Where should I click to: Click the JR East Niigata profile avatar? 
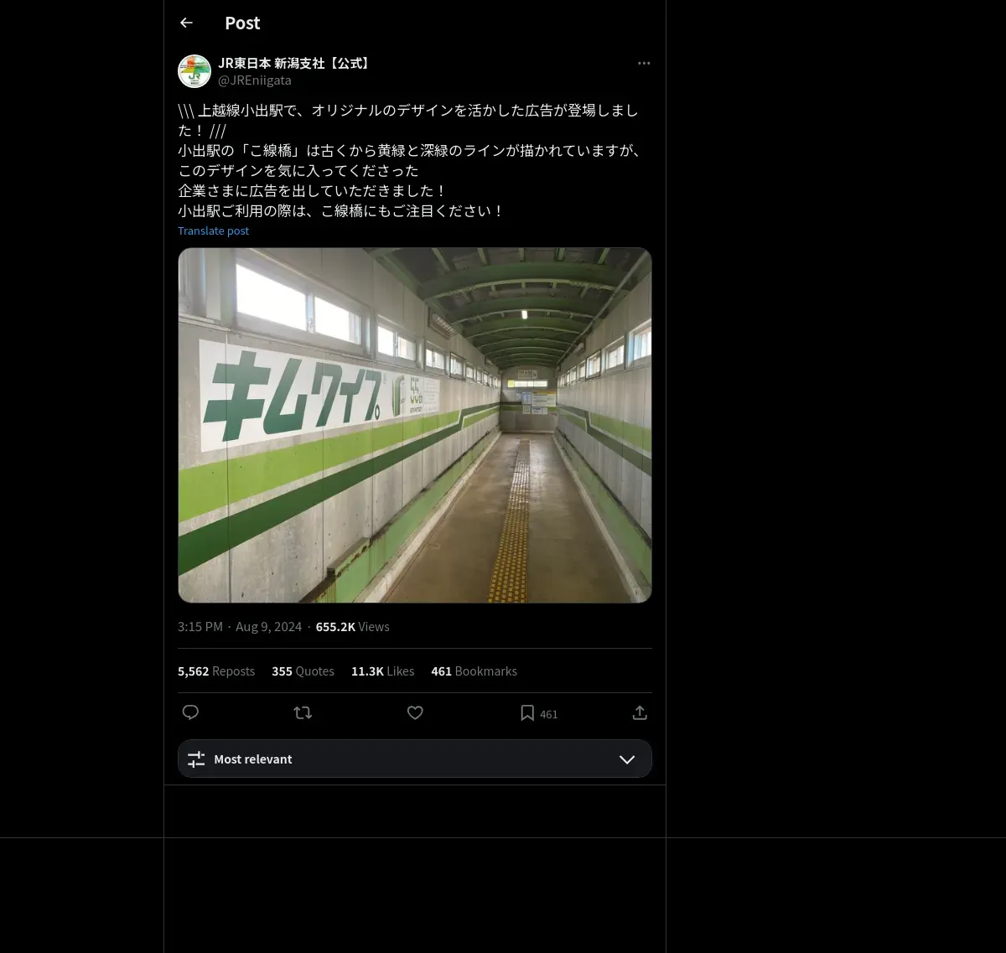coord(194,71)
